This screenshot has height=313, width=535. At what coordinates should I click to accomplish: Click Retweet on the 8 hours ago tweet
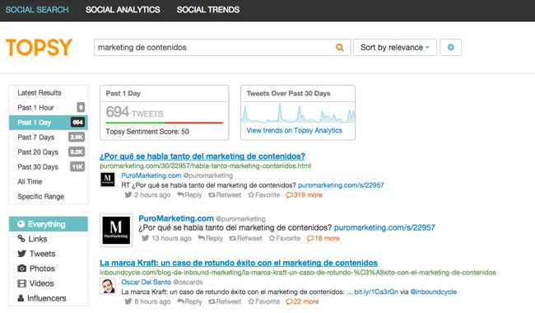[225, 301]
